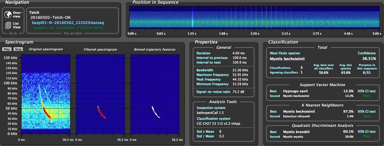Viewport: 384px width, 146px height.
Task: Click the Pass result for Support Vector Machine
Action: coord(366,96)
